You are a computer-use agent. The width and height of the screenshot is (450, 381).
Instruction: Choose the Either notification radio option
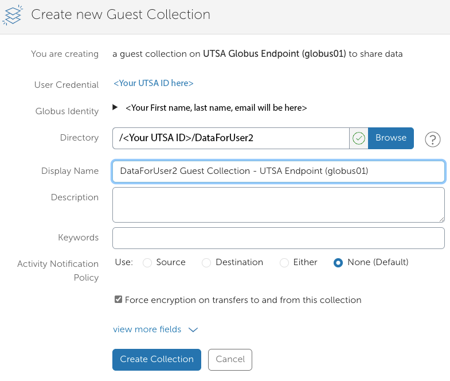(x=284, y=262)
